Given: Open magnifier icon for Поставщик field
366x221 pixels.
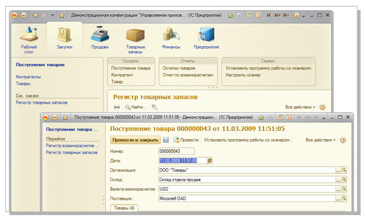Looking at the screenshot, I should point(344,198).
